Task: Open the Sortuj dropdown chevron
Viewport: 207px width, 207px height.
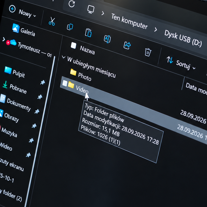Action: point(194,68)
